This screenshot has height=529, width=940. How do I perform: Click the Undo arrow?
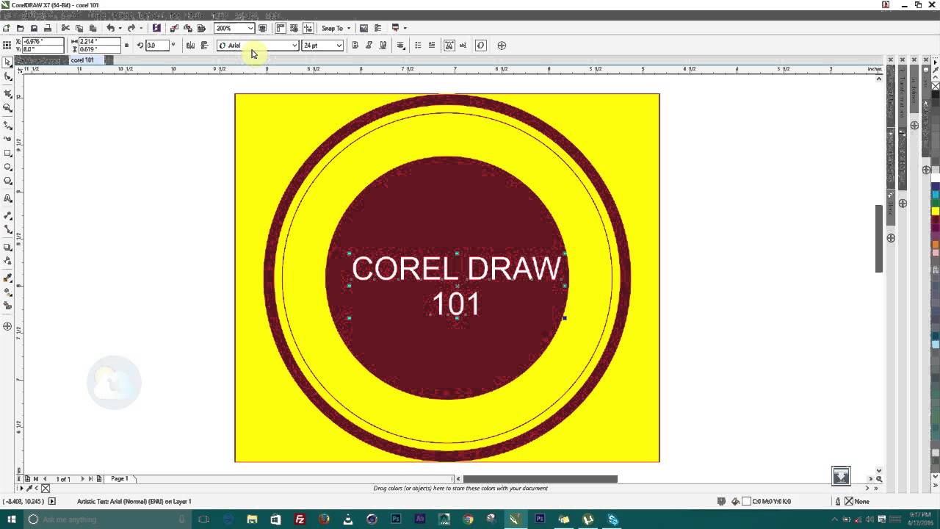pyautogui.click(x=110, y=28)
